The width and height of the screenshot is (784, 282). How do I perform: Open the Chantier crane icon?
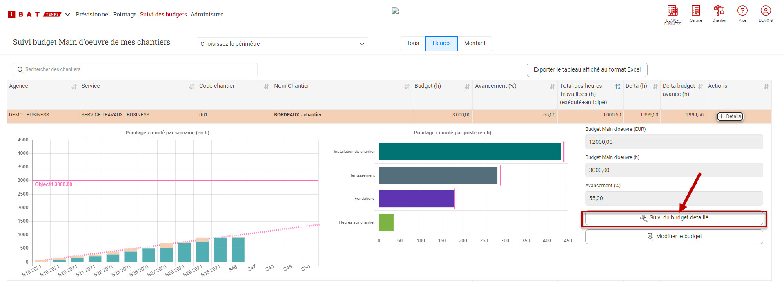click(x=719, y=11)
